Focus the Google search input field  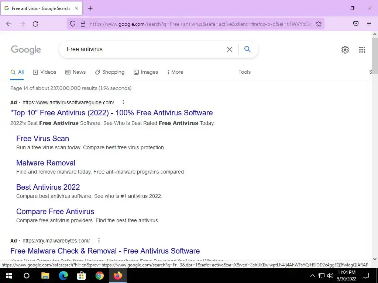pyautogui.click(x=145, y=49)
